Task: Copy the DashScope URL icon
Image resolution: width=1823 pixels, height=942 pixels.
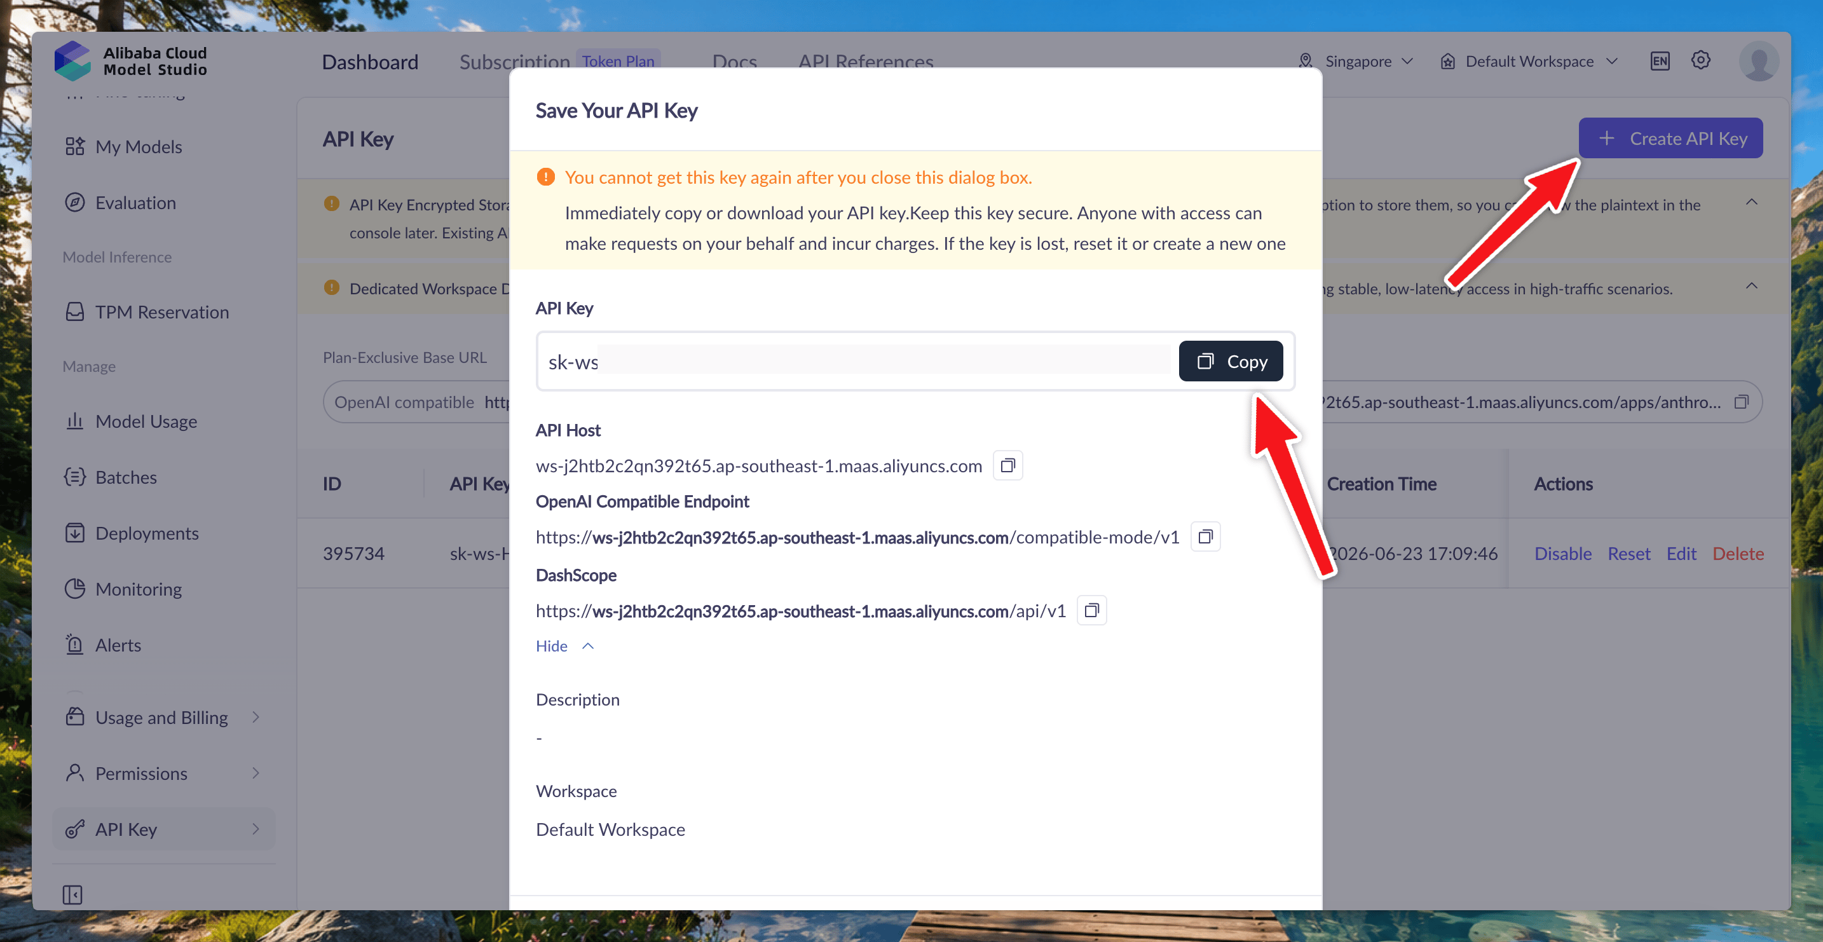Action: 1091,610
